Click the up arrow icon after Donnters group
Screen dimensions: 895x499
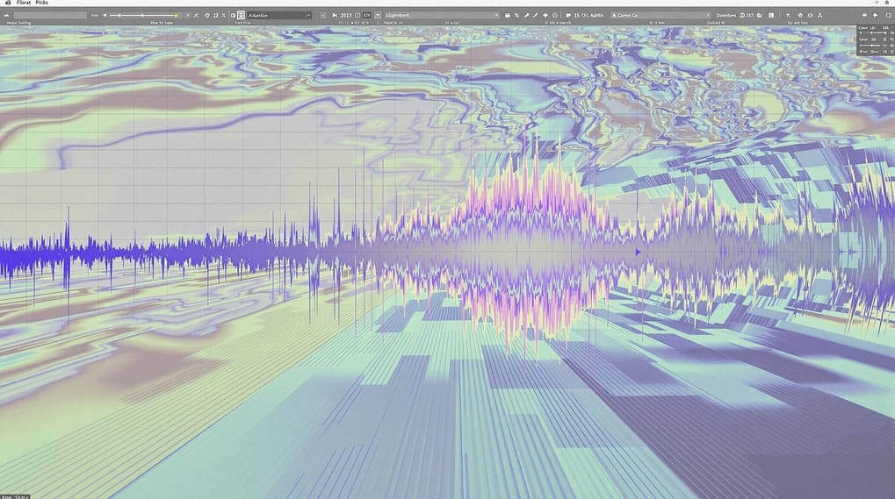coord(788,16)
